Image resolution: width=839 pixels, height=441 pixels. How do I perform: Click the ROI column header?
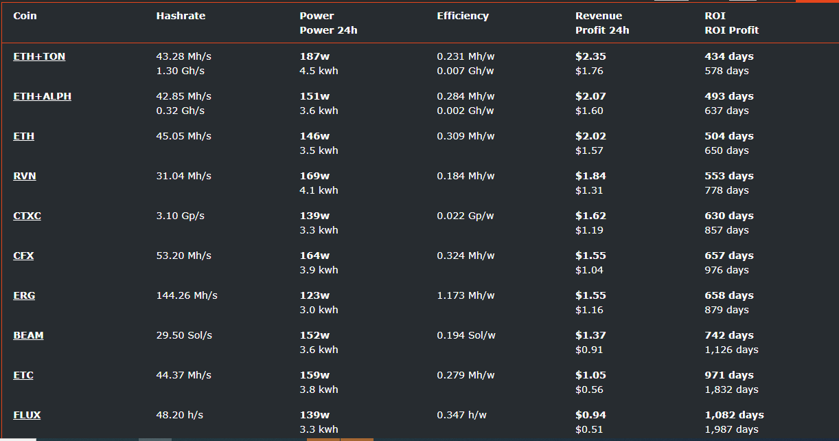(715, 16)
